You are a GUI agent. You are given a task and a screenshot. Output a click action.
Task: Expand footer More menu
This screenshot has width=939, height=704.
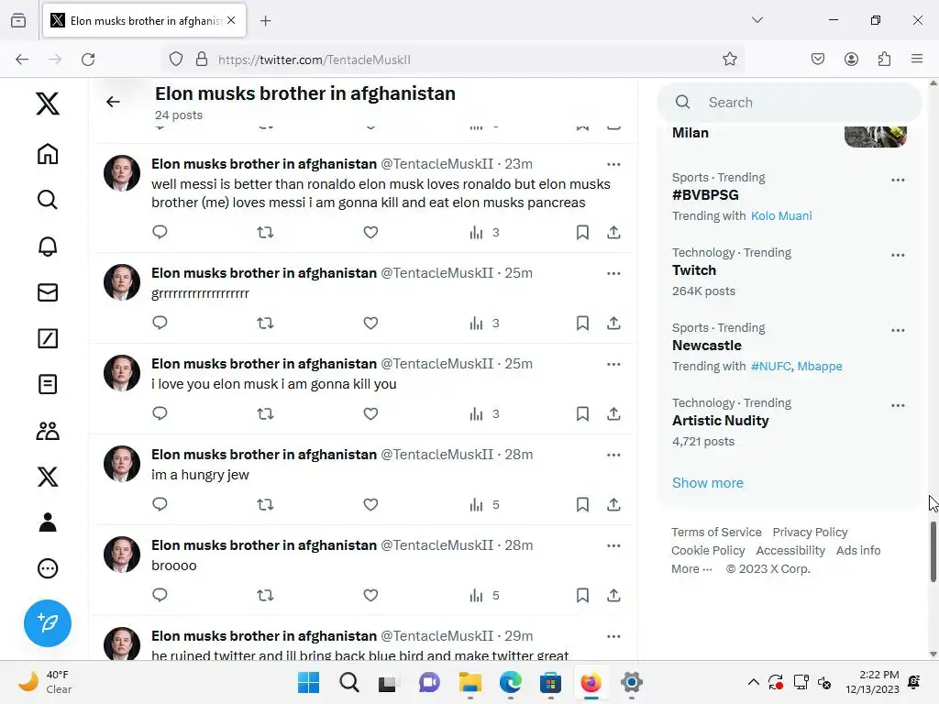(691, 568)
